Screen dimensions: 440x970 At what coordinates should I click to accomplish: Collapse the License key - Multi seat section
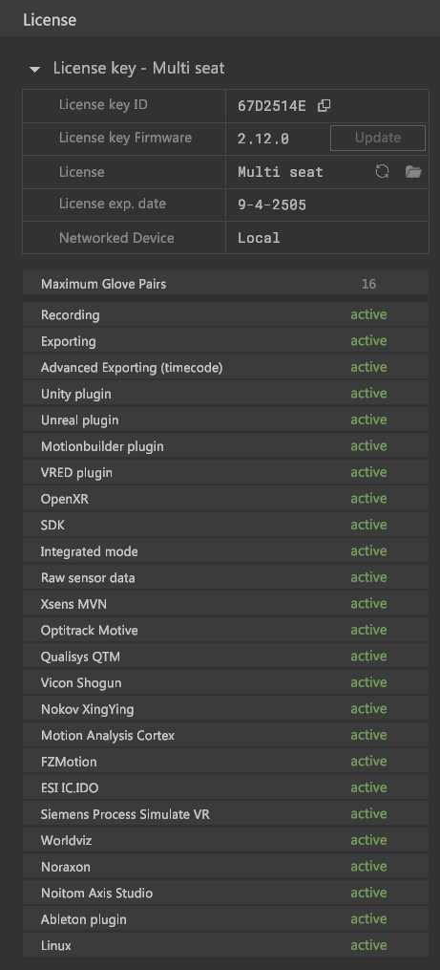(35, 69)
